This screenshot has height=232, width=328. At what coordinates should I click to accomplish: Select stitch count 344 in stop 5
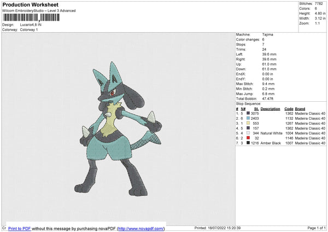pos(256,133)
